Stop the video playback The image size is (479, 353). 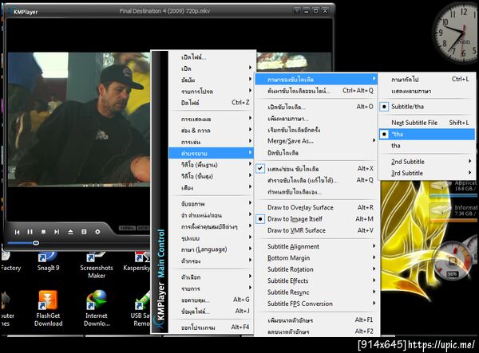[43, 232]
